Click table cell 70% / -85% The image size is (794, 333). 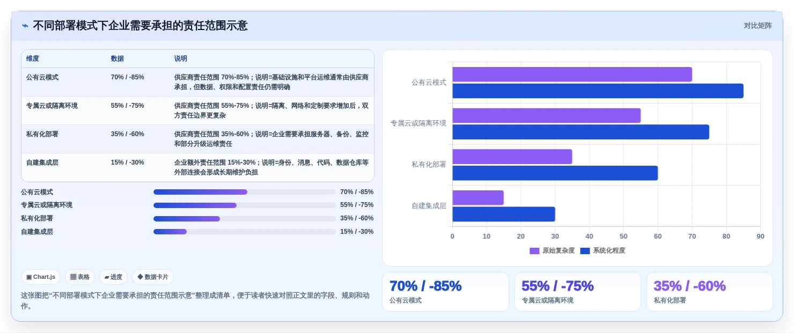coord(128,77)
